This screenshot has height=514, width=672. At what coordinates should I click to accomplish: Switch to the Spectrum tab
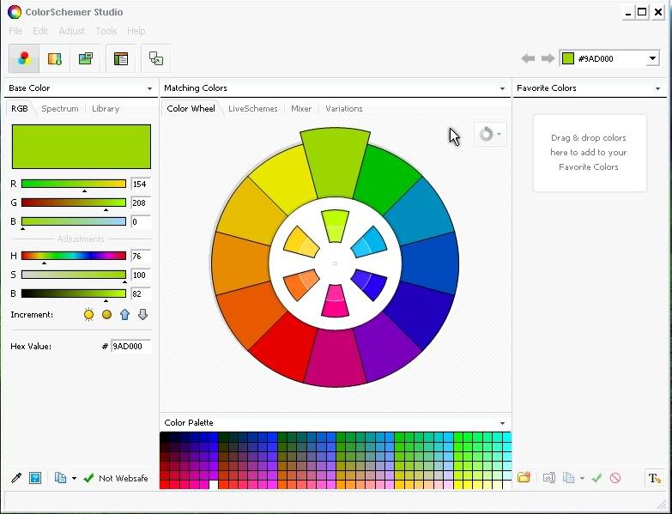pos(60,109)
